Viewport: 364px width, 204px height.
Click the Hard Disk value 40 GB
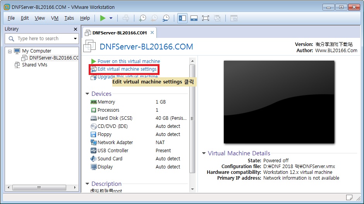tap(171, 118)
